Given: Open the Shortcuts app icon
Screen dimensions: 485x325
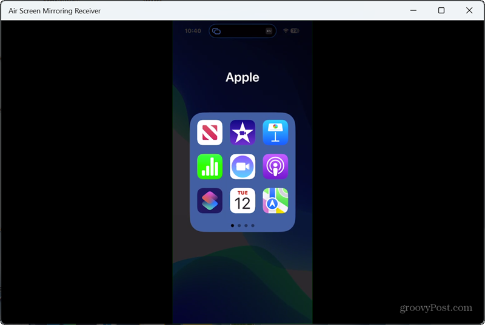Looking at the screenshot, I should click(210, 200).
